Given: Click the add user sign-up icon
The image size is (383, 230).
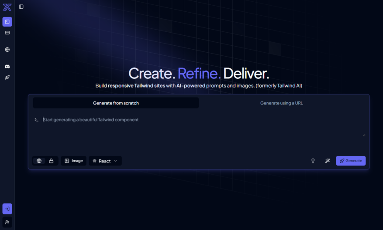Looking at the screenshot, I should click(x=7, y=222).
